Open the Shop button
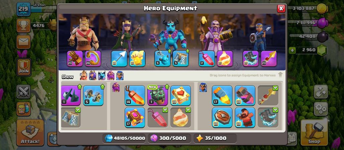This screenshot has height=150, width=344. coord(314,132)
